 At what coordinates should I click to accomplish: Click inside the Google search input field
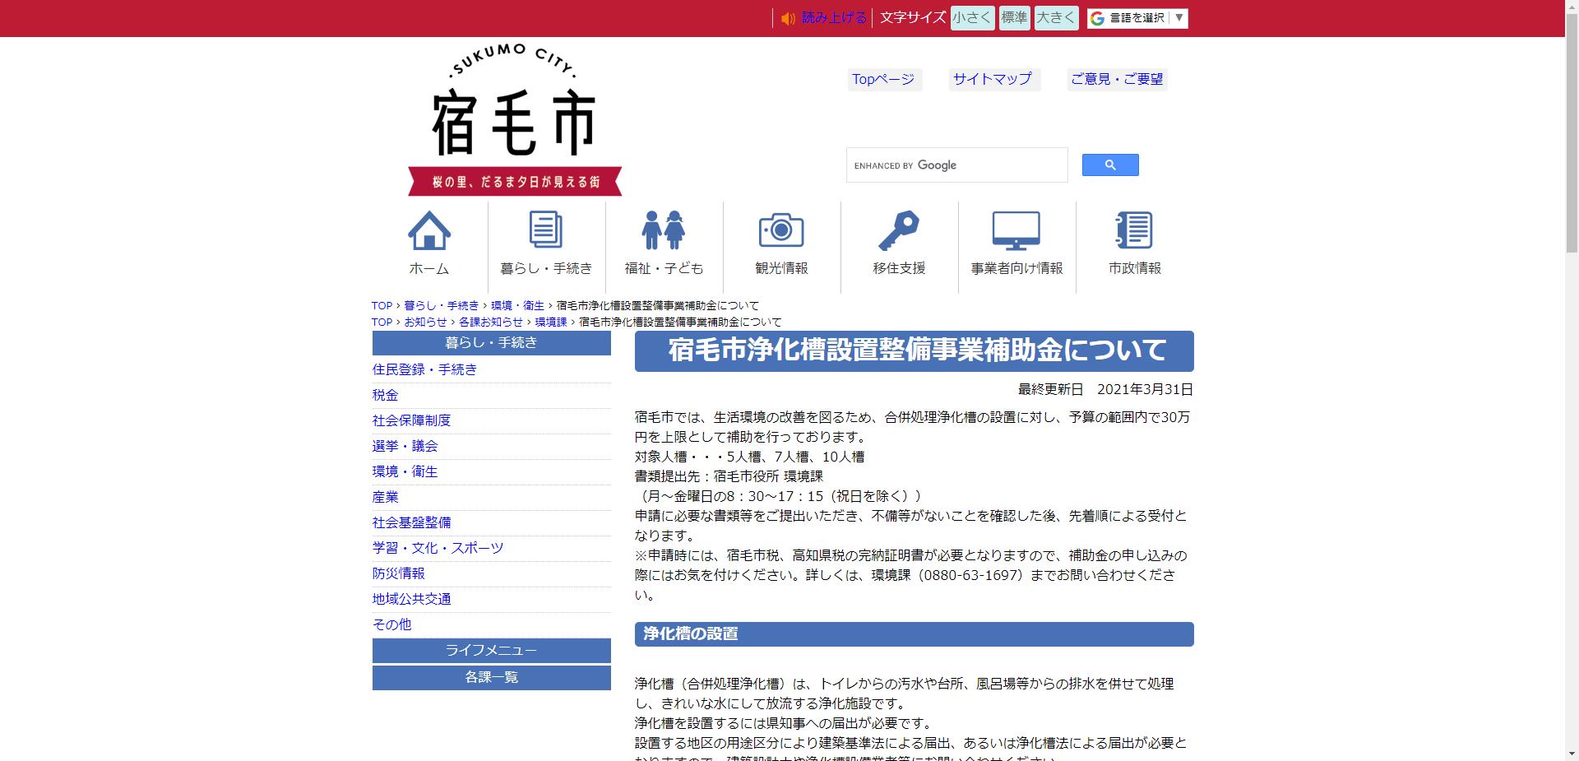coord(956,165)
